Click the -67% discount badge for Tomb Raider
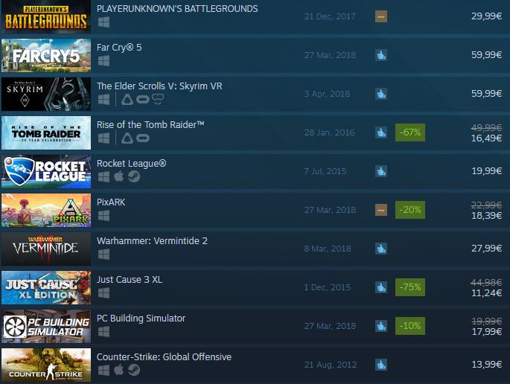 click(x=409, y=132)
